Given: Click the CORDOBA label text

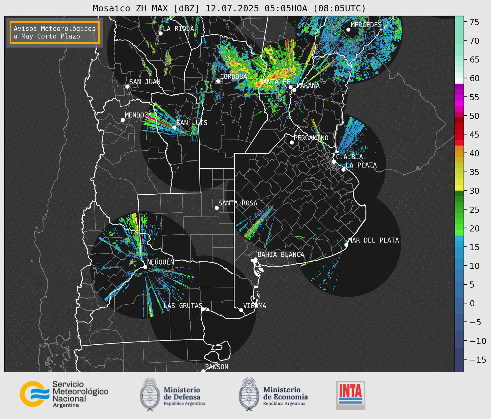Looking at the screenshot, I should point(233,76).
